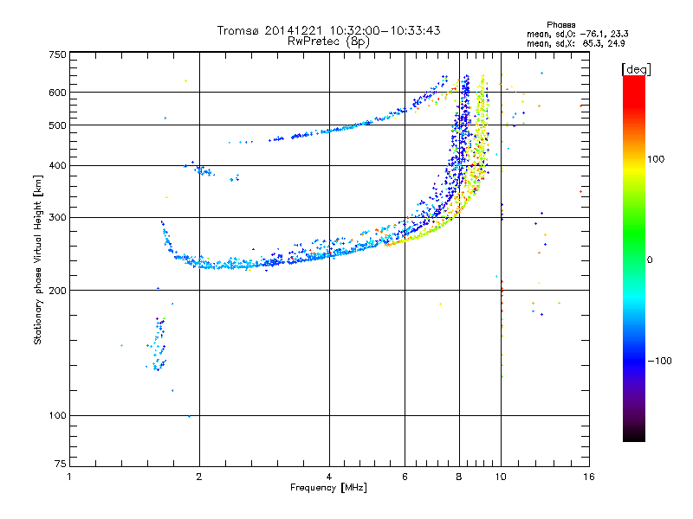This screenshot has width=693, height=519.
Task: Click the y-axis tick label "500"
Action: click(x=57, y=125)
